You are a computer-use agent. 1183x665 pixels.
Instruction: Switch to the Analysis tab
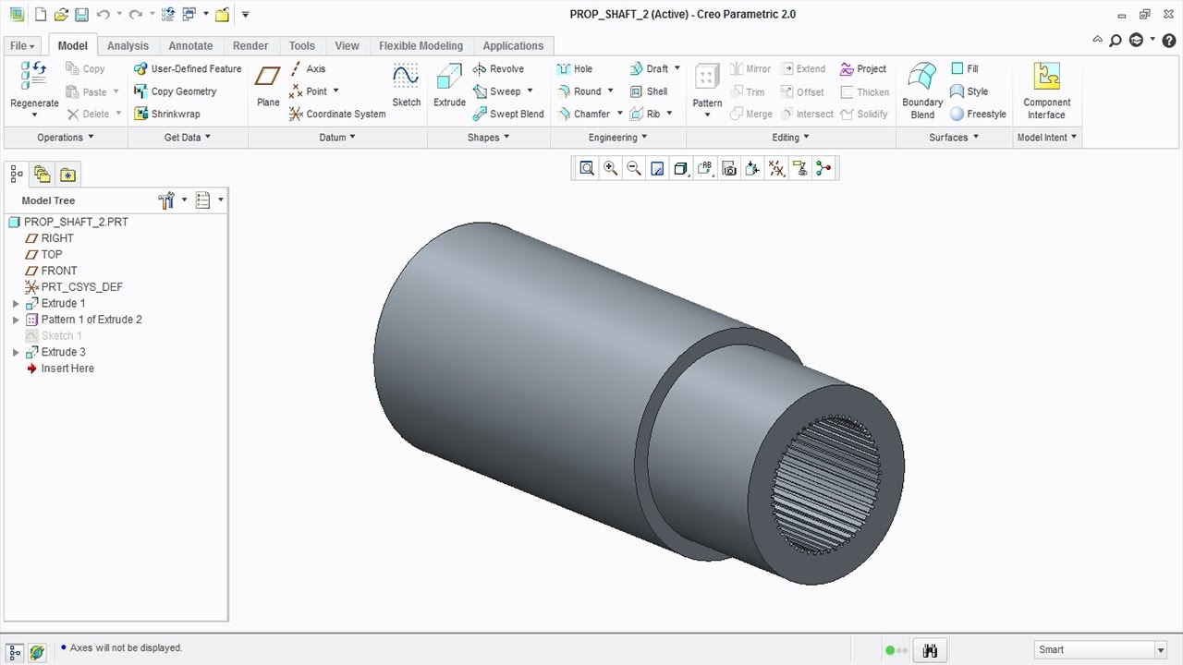[x=128, y=45]
